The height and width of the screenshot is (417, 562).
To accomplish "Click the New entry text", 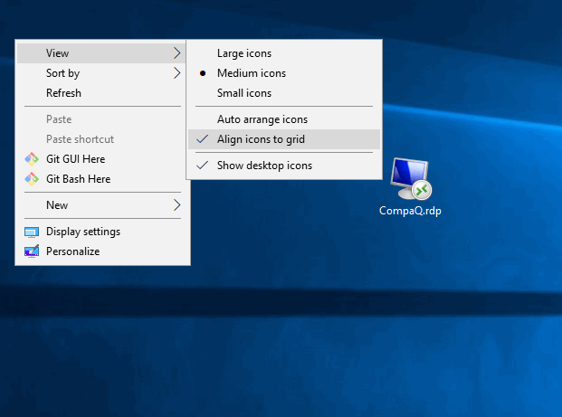I will point(57,205).
